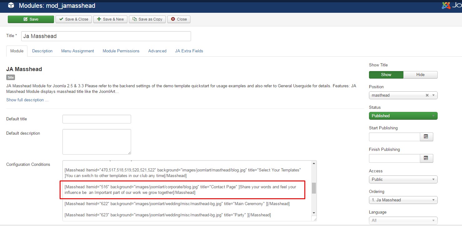Open the Position dropdown showing masthead

[403, 95]
